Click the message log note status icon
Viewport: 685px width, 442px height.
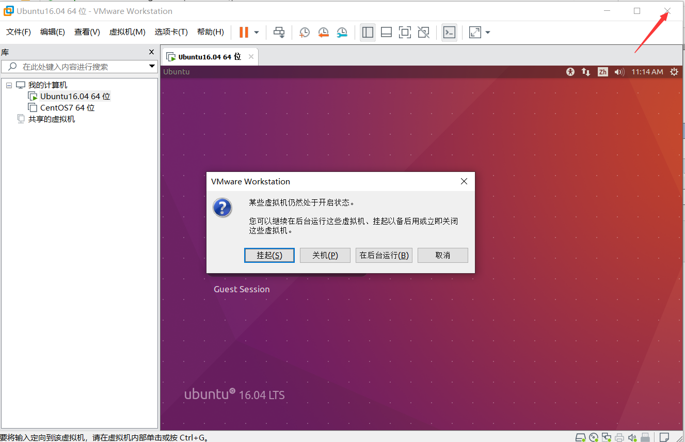click(664, 437)
